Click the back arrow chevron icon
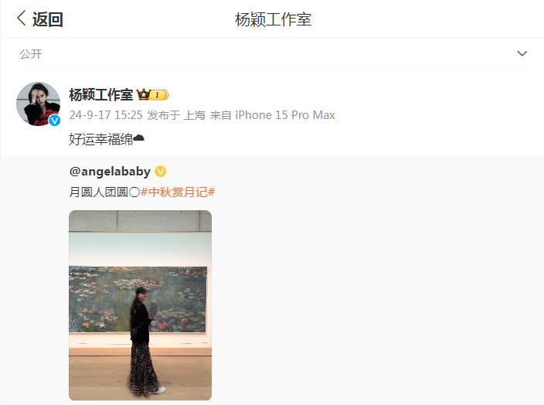 [21, 18]
